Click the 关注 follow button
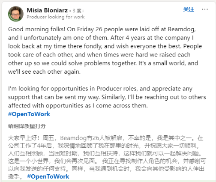This screenshot has height=182, width=216. coord(189,9)
